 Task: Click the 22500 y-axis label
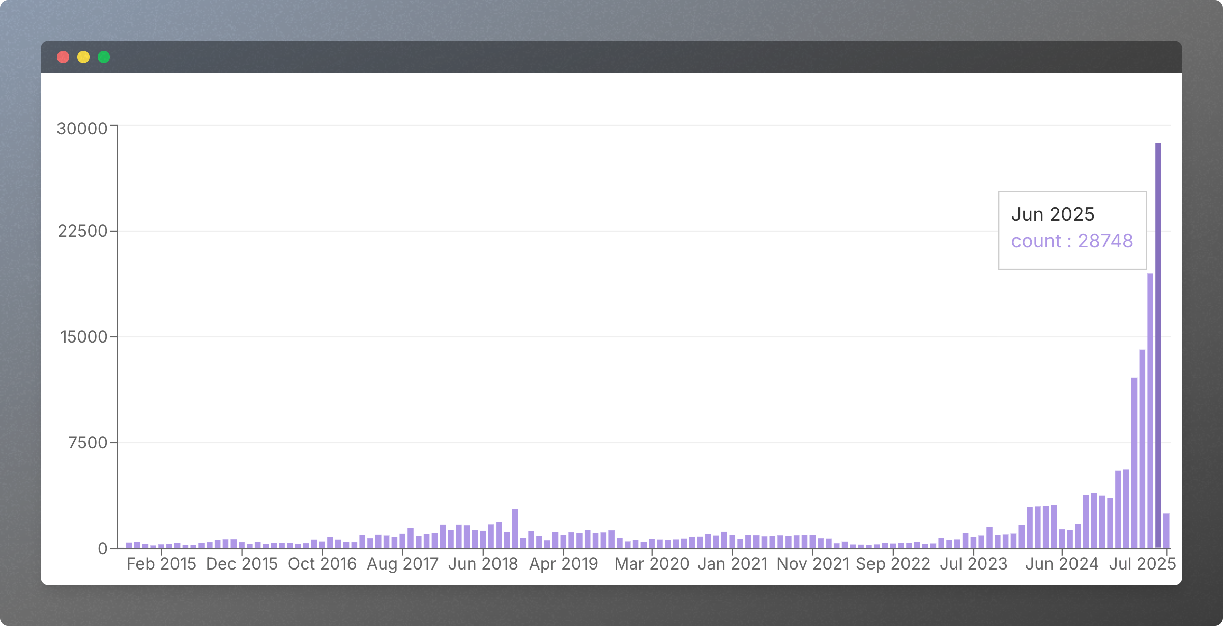point(82,231)
